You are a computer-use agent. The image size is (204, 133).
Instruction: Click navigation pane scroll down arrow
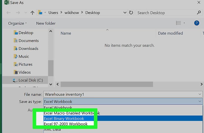(x=51, y=85)
